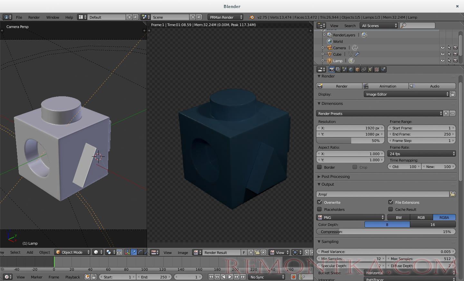Open the Scene properties tab
Image resolution: width=464 pixels, height=281 pixels.
click(x=344, y=70)
